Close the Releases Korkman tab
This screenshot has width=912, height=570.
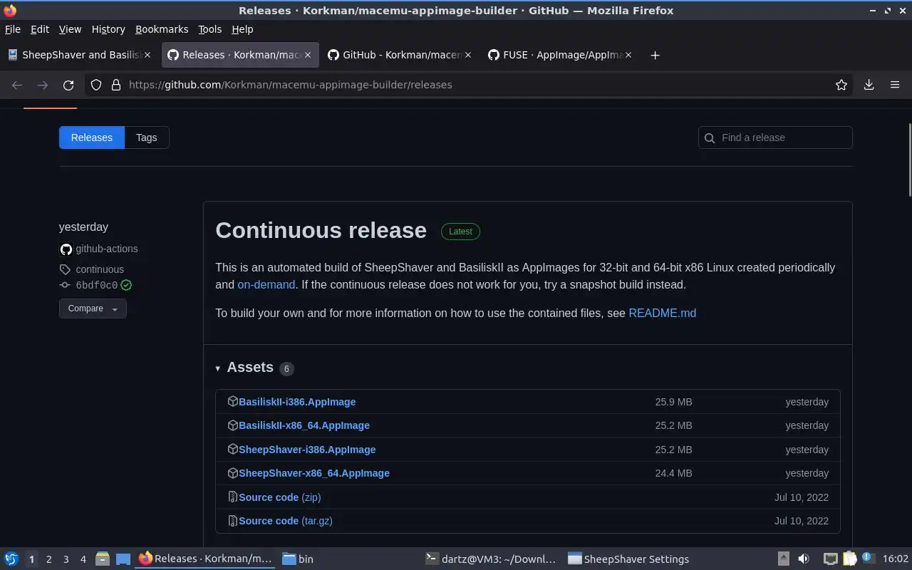pyautogui.click(x=308, y=55)
